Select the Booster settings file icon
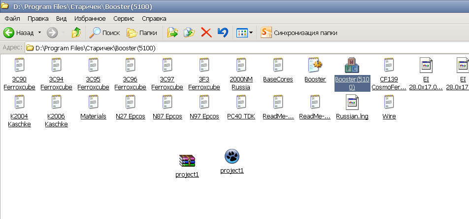Viewport: 469px width, 219px height. tap(315, 70)
